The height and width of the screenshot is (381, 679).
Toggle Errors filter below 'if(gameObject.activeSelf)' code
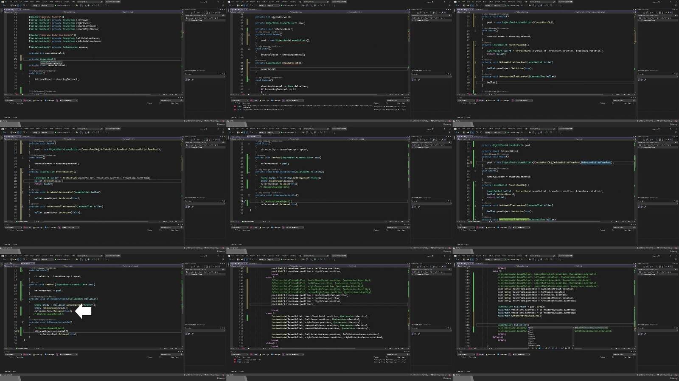pyautogui.click(x=28, y=355)
